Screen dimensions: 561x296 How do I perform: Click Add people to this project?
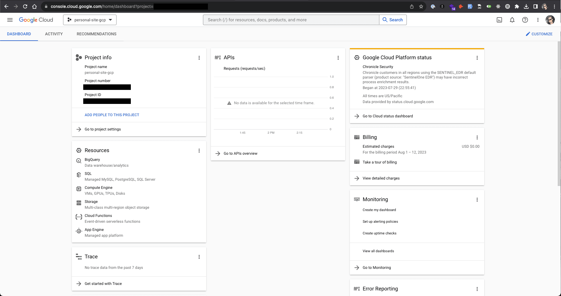(x=112, y=115)
